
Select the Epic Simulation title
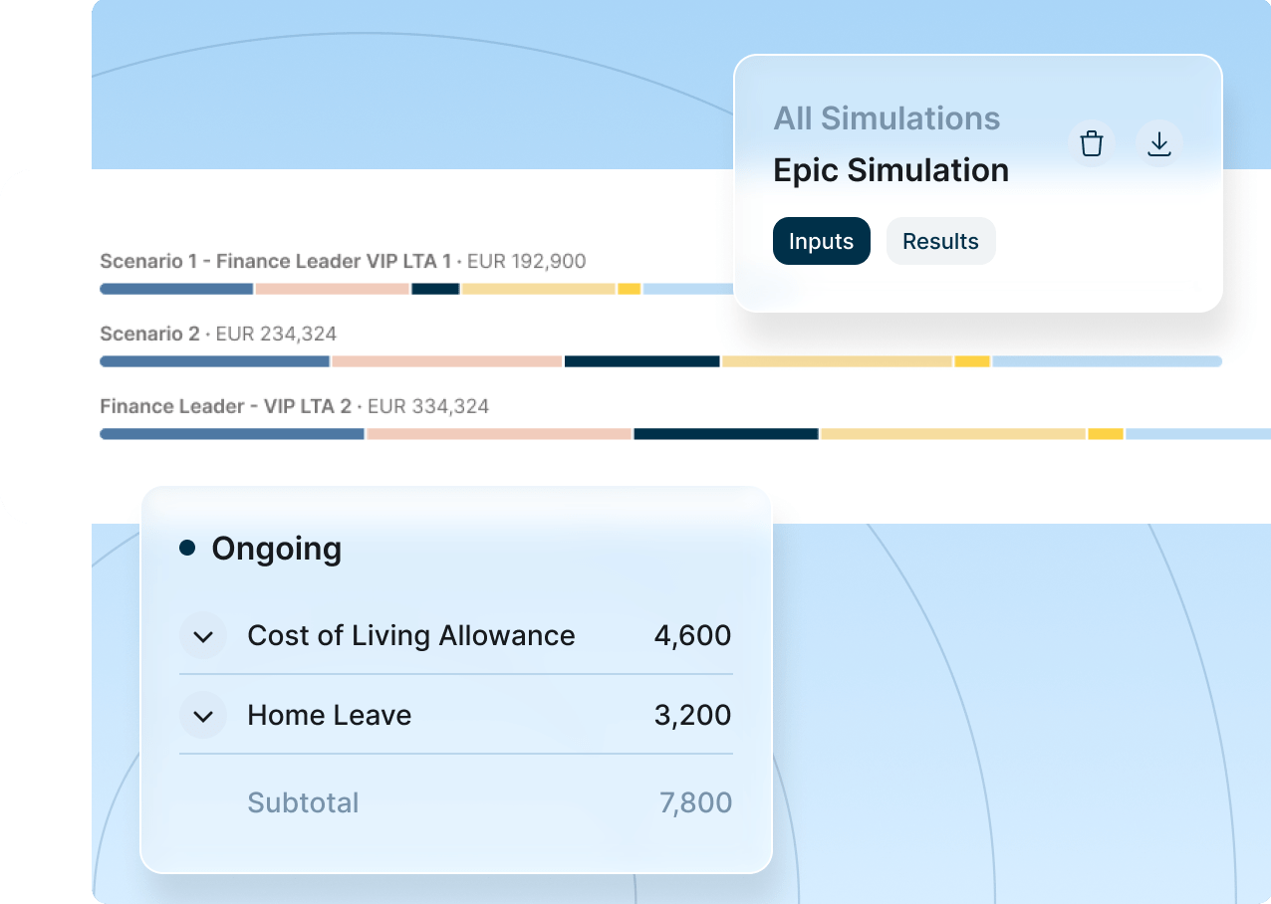click(890, 170)
